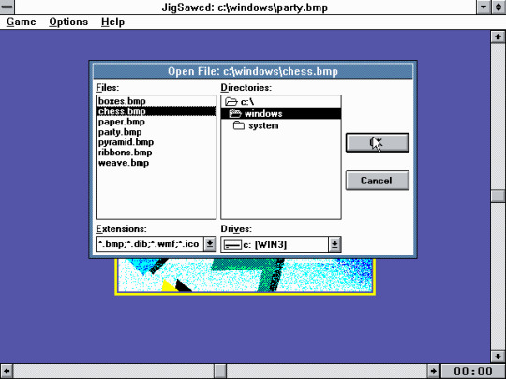Click the Extensions filter field
Viewport: 506px width, 379px height.
point(150,244)
